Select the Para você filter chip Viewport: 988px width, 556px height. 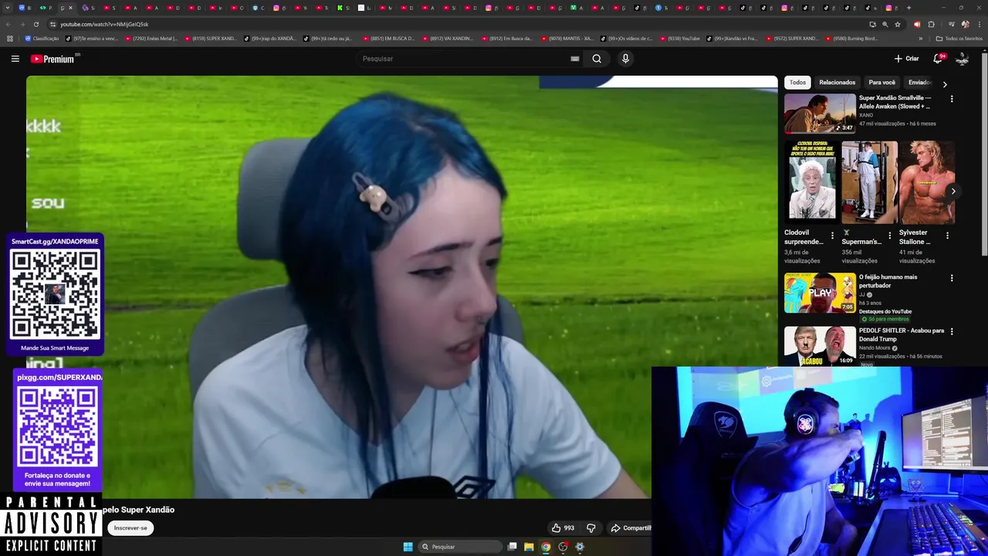(x=881, y=83)
